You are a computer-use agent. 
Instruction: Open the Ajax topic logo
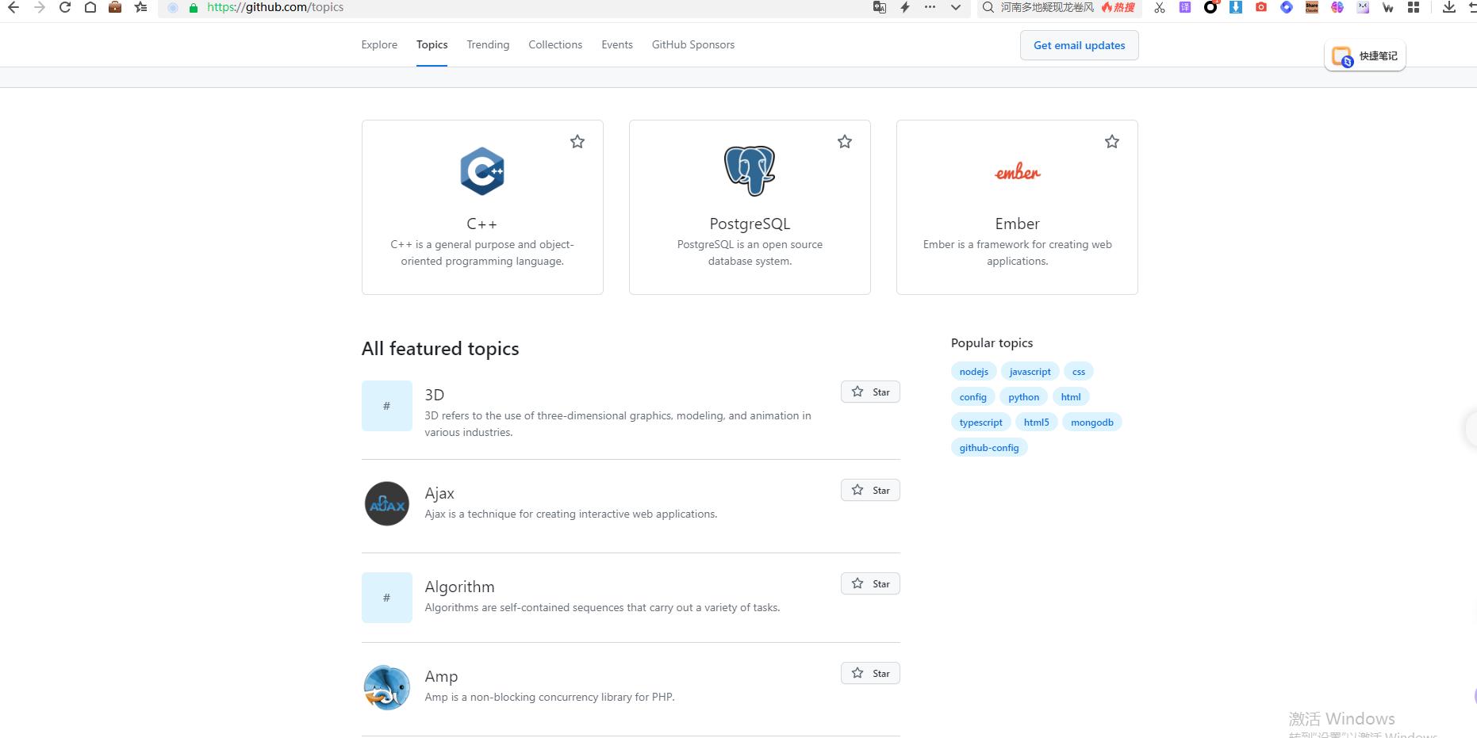point(386,503)
